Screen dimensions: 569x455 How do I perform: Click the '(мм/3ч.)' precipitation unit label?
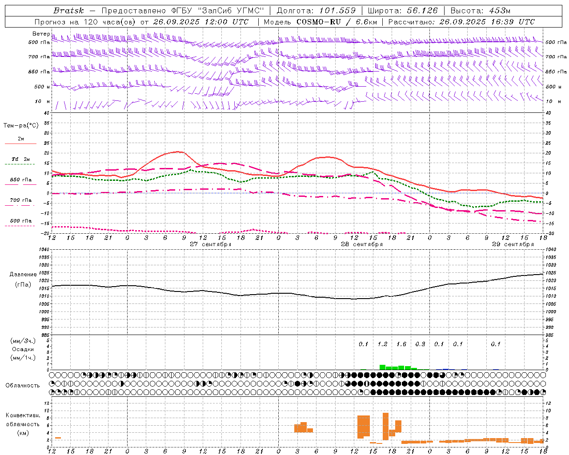click(x=23, y=341)
